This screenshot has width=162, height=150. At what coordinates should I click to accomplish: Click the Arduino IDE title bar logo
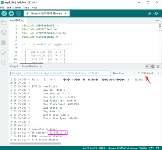(2, 2)
